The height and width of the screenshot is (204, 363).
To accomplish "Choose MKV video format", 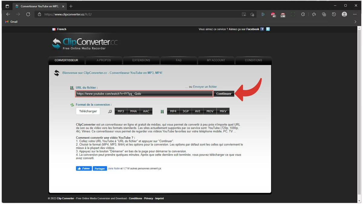I will click(223, 111).
